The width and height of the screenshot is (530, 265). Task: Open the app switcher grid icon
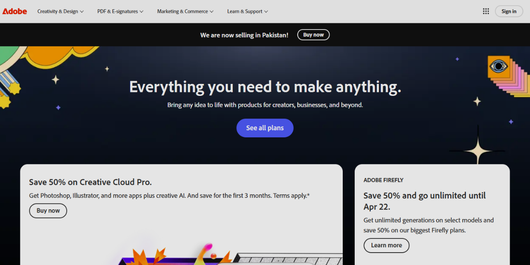[486, 11]
